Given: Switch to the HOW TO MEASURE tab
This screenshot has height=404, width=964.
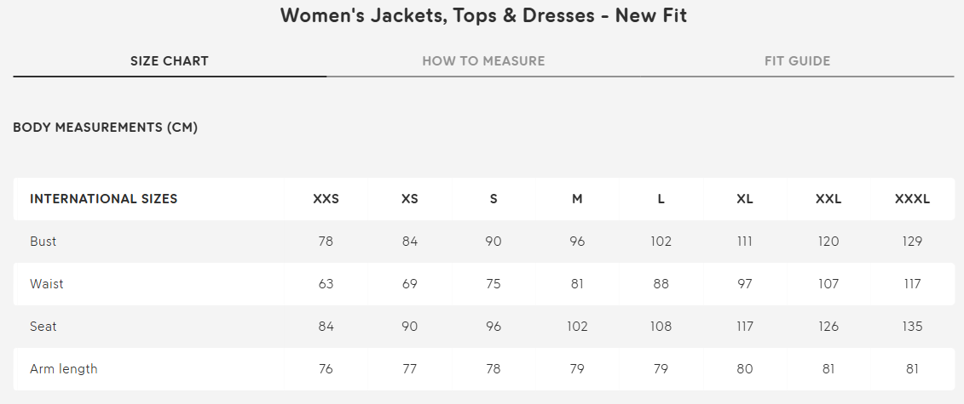Looking at the screenshot, I should click(483, 61).
